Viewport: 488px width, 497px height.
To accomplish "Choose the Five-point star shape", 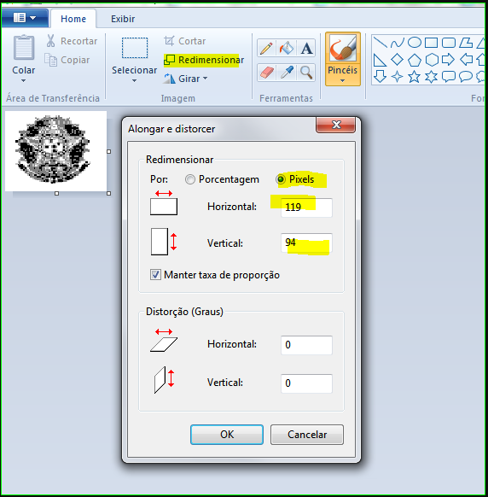I will 415,76.
